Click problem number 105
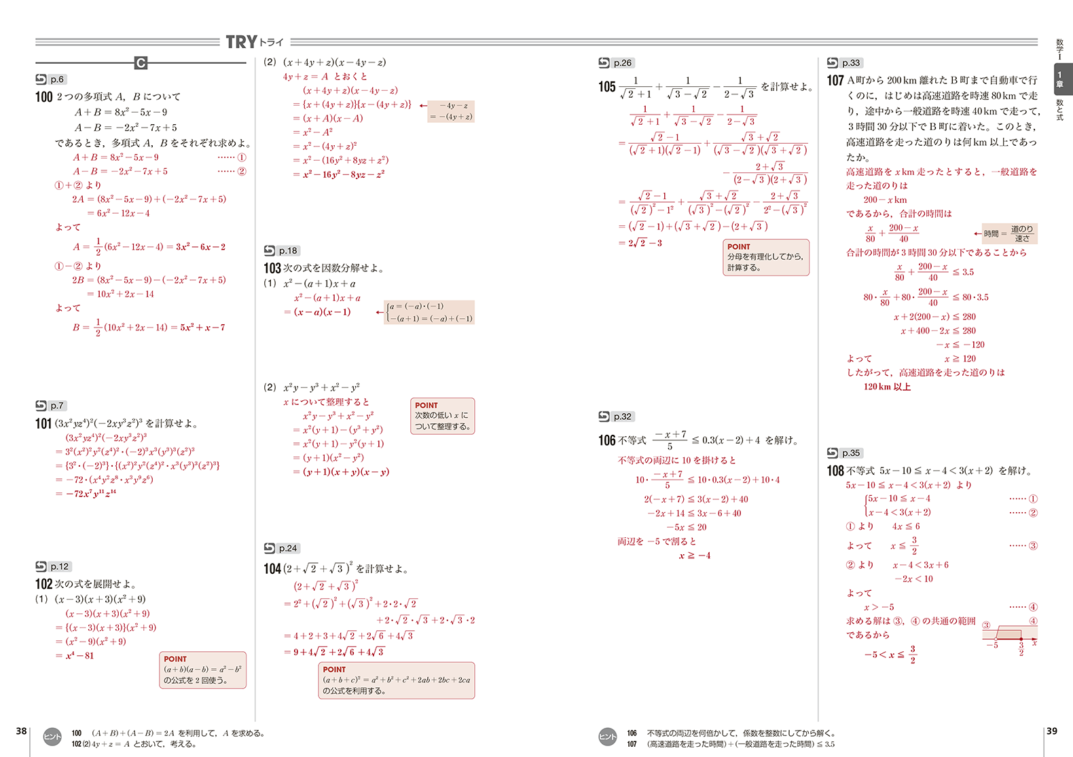 pos(607,87)
